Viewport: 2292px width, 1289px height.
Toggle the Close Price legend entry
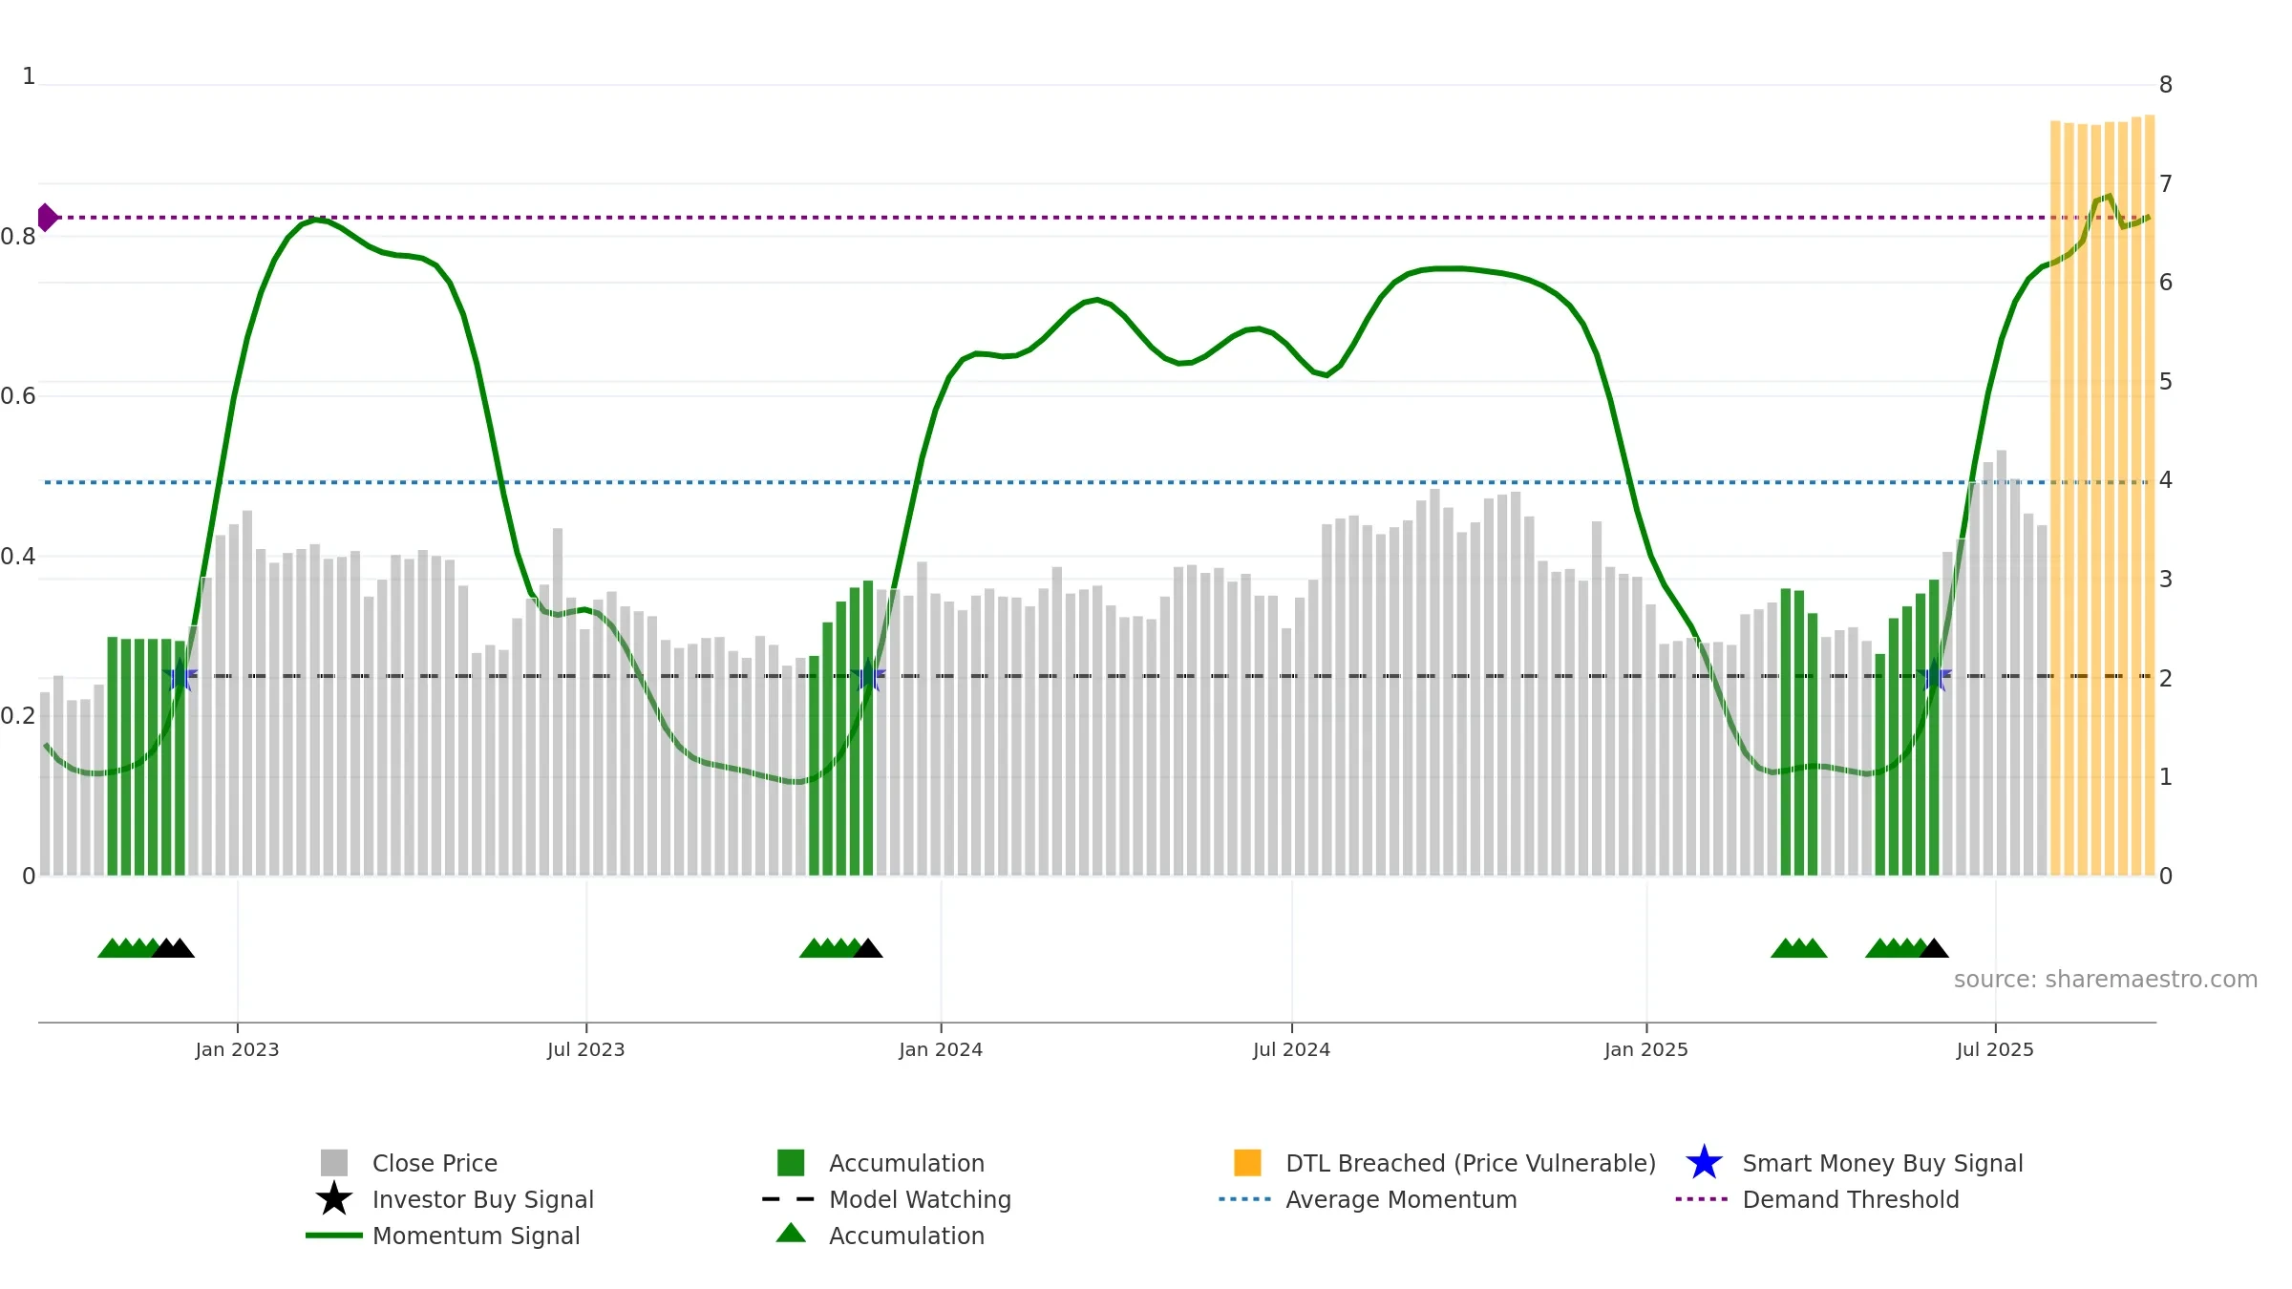(409, 1163)
